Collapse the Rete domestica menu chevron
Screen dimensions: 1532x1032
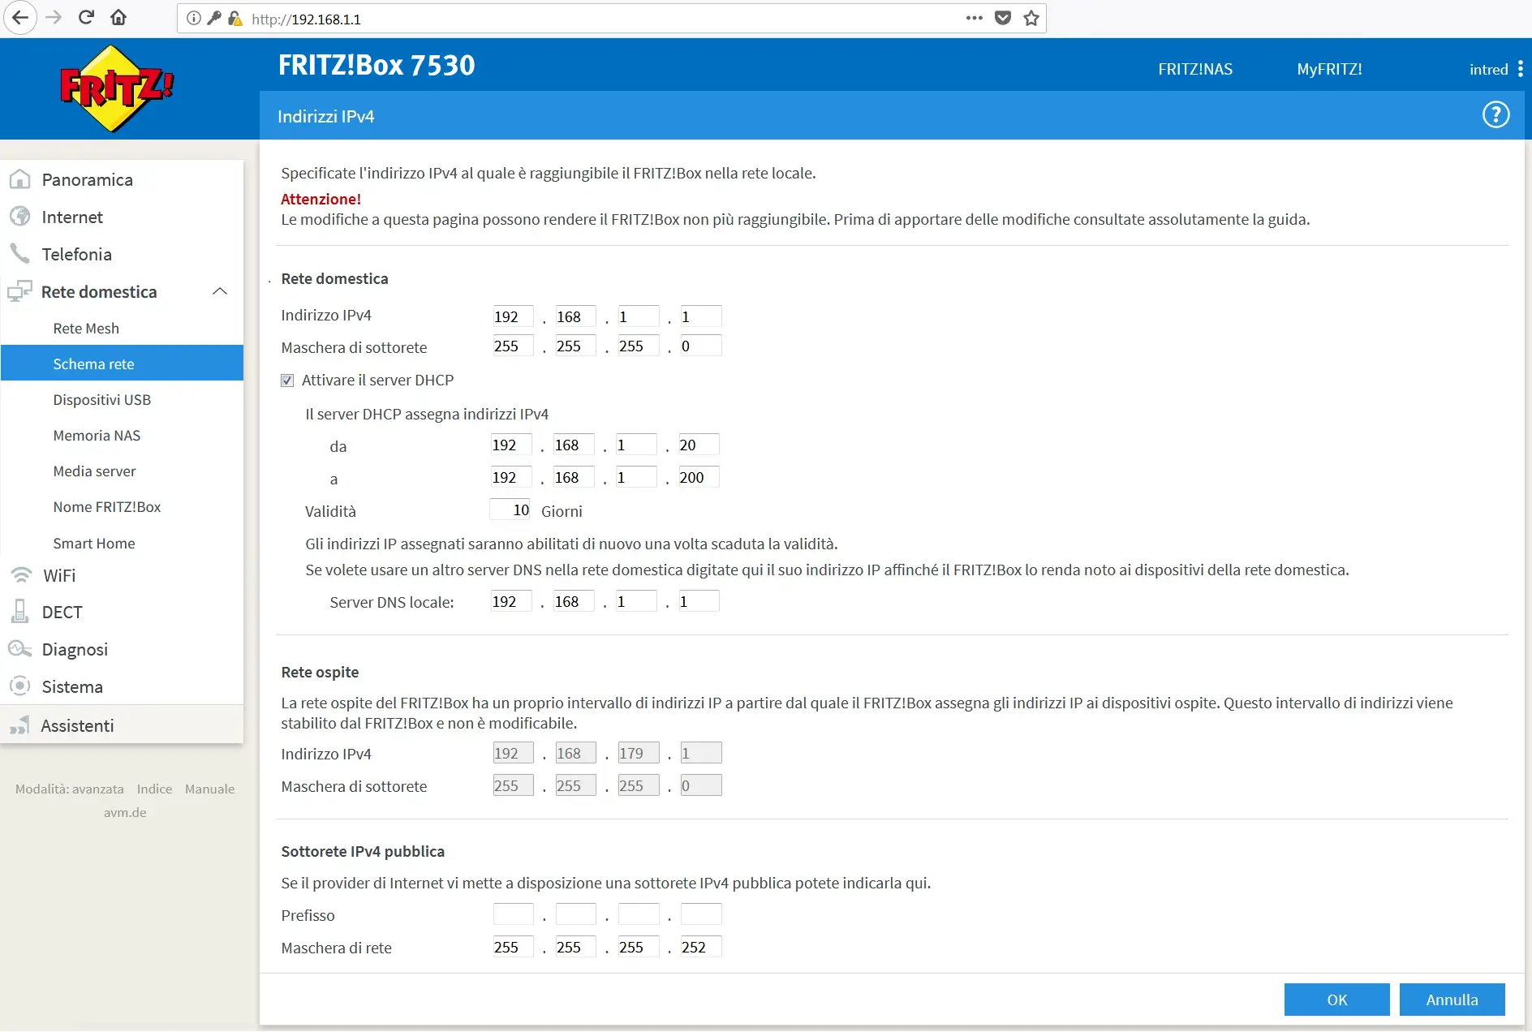[x=220, y=291]
